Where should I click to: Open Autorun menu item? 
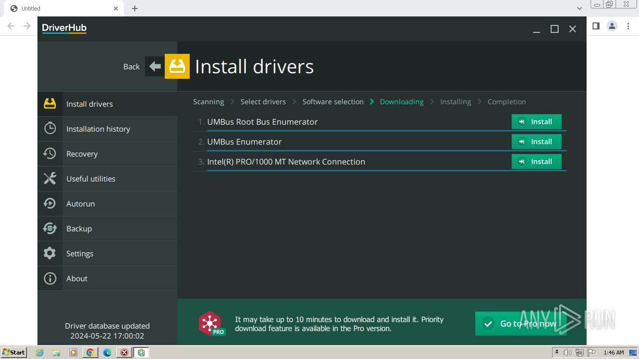[x=107, y=203]
